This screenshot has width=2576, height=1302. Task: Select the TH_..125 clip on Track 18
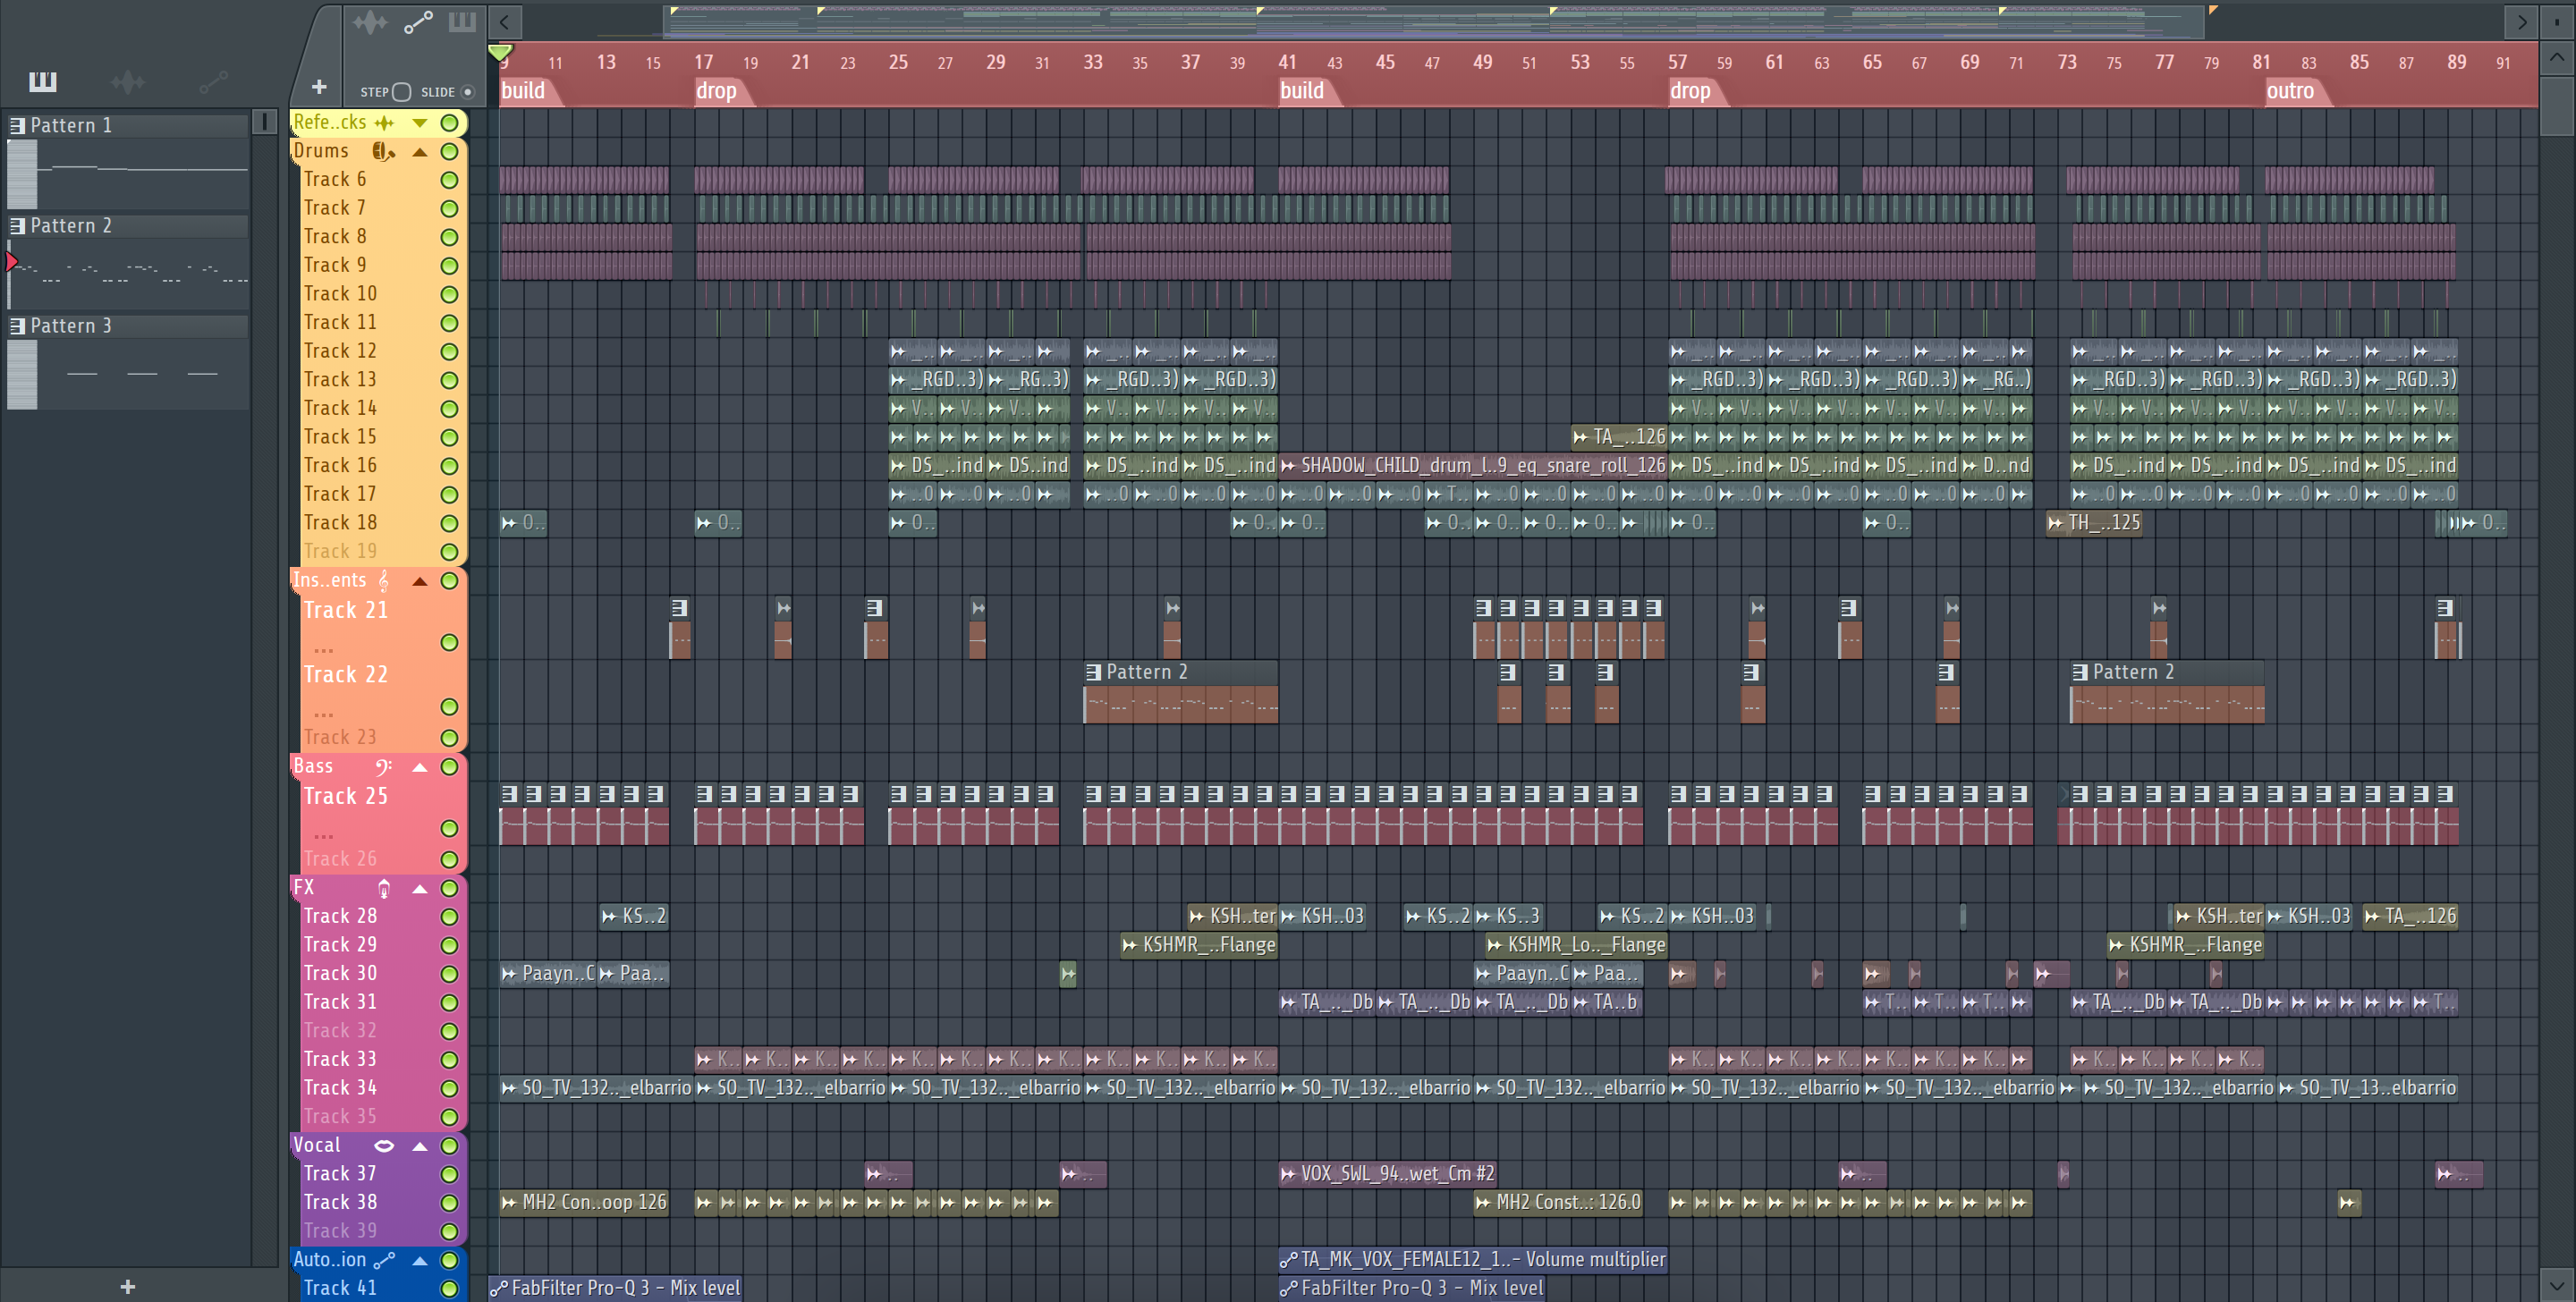coord(2094,522)
